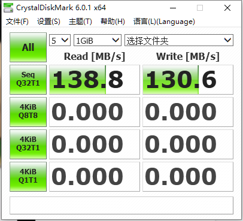Image resolution: width=243 pixels, height=221 pixels.
Task: Minimize the CrystalDiskMark window
Action: coord(173,8)
